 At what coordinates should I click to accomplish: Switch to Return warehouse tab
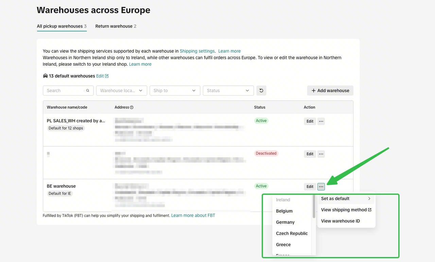pos(116,26)
